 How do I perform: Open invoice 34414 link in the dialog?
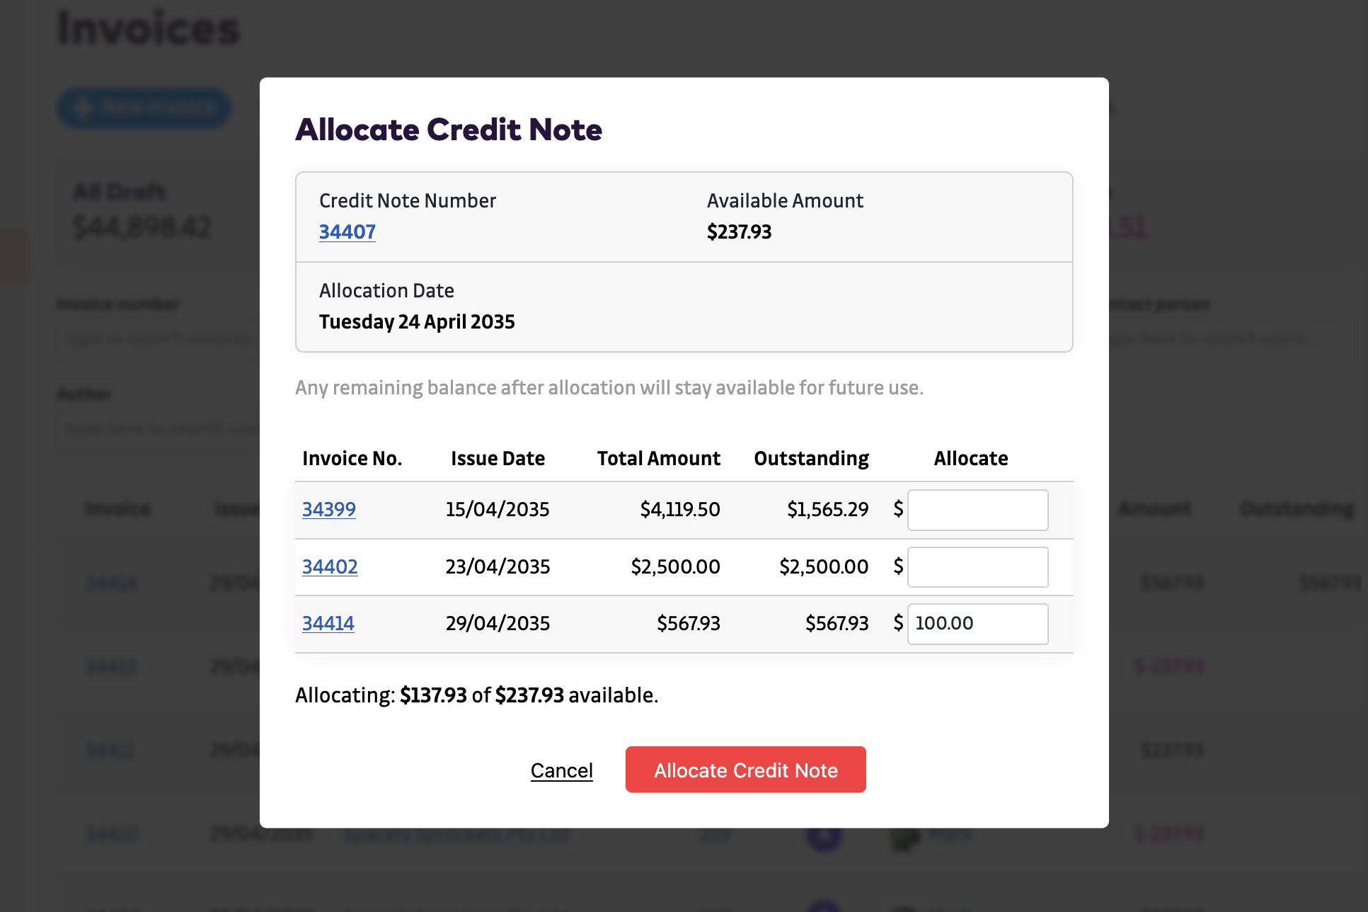pos(328,623)
